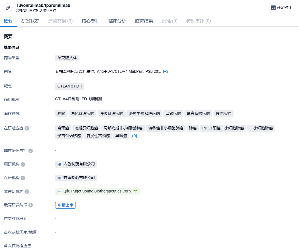This screenshot has width=299, height=248.
Task: Open info icon next to 在研机构
Action: click(23, 178)
